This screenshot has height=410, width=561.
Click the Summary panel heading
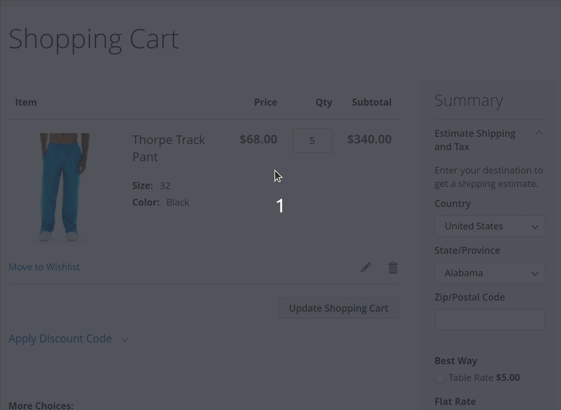[469, 101]
